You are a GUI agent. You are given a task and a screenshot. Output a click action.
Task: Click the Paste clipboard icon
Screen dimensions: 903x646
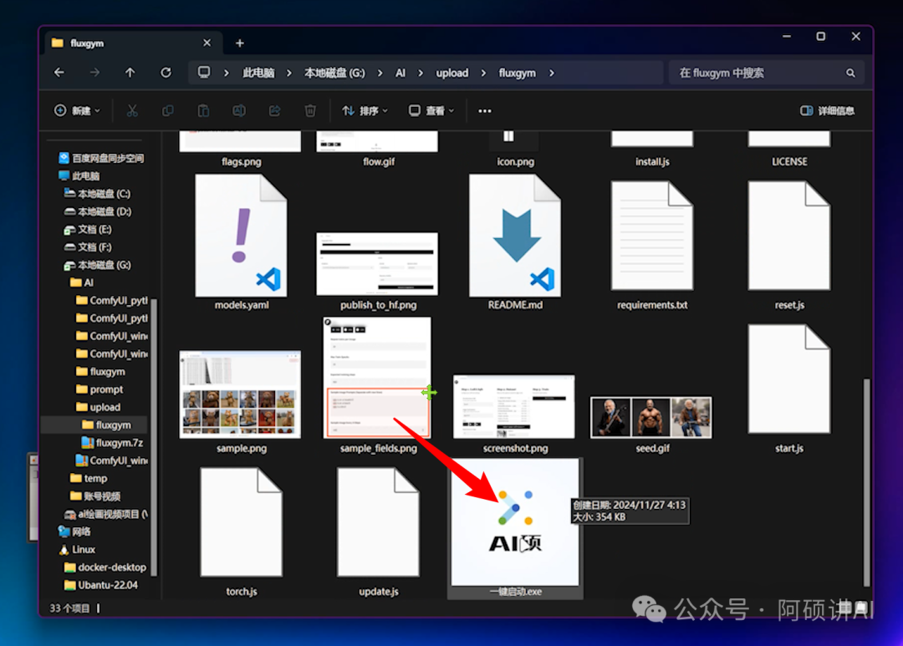pyautogui.click(x=203, y=110)
